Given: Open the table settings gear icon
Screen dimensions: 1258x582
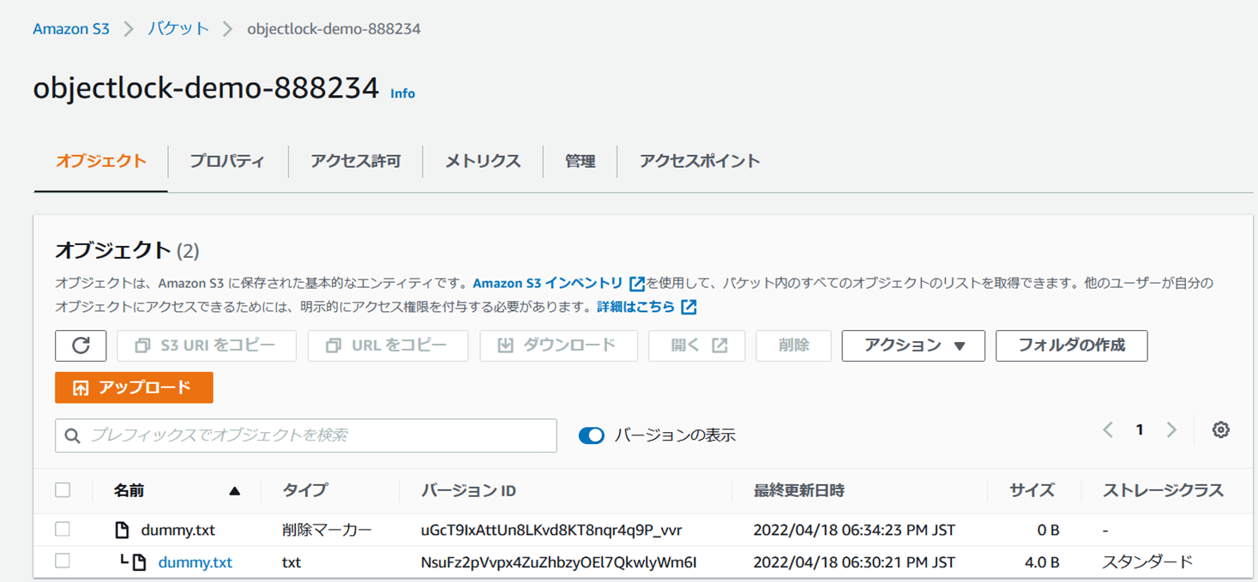Looking at the screenshot, I should [1221, 430].
